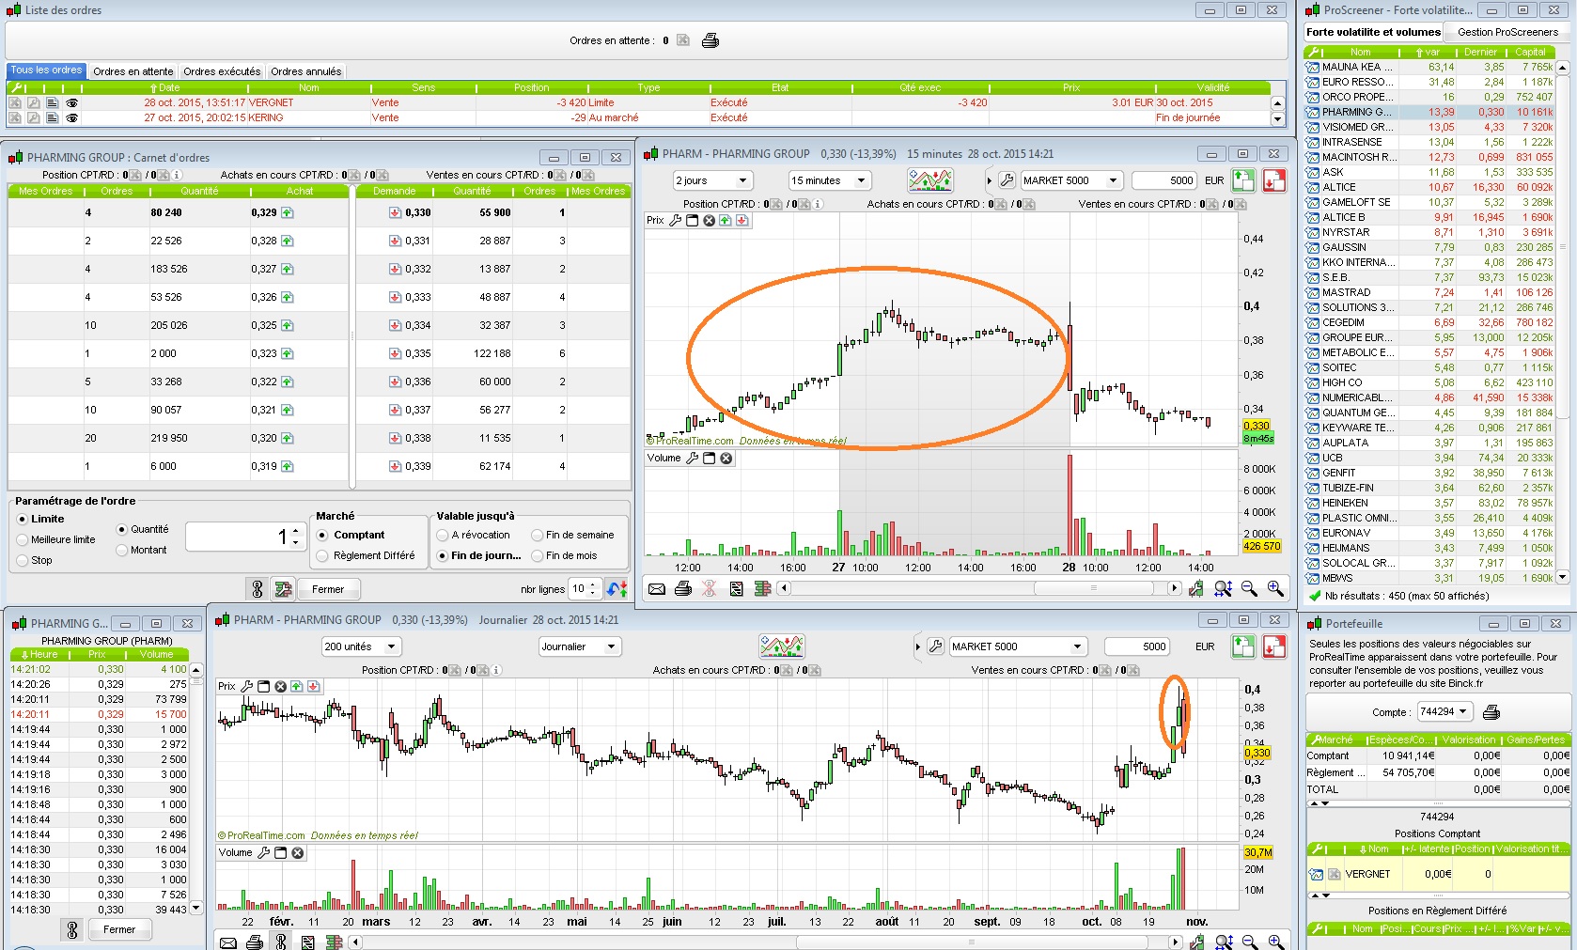Image resolution: width=1577 pixels, height=950 pixels.
Task: Open the Journalier timeframe dropdown
Action: pyautogui.click(x=580, y=646)
